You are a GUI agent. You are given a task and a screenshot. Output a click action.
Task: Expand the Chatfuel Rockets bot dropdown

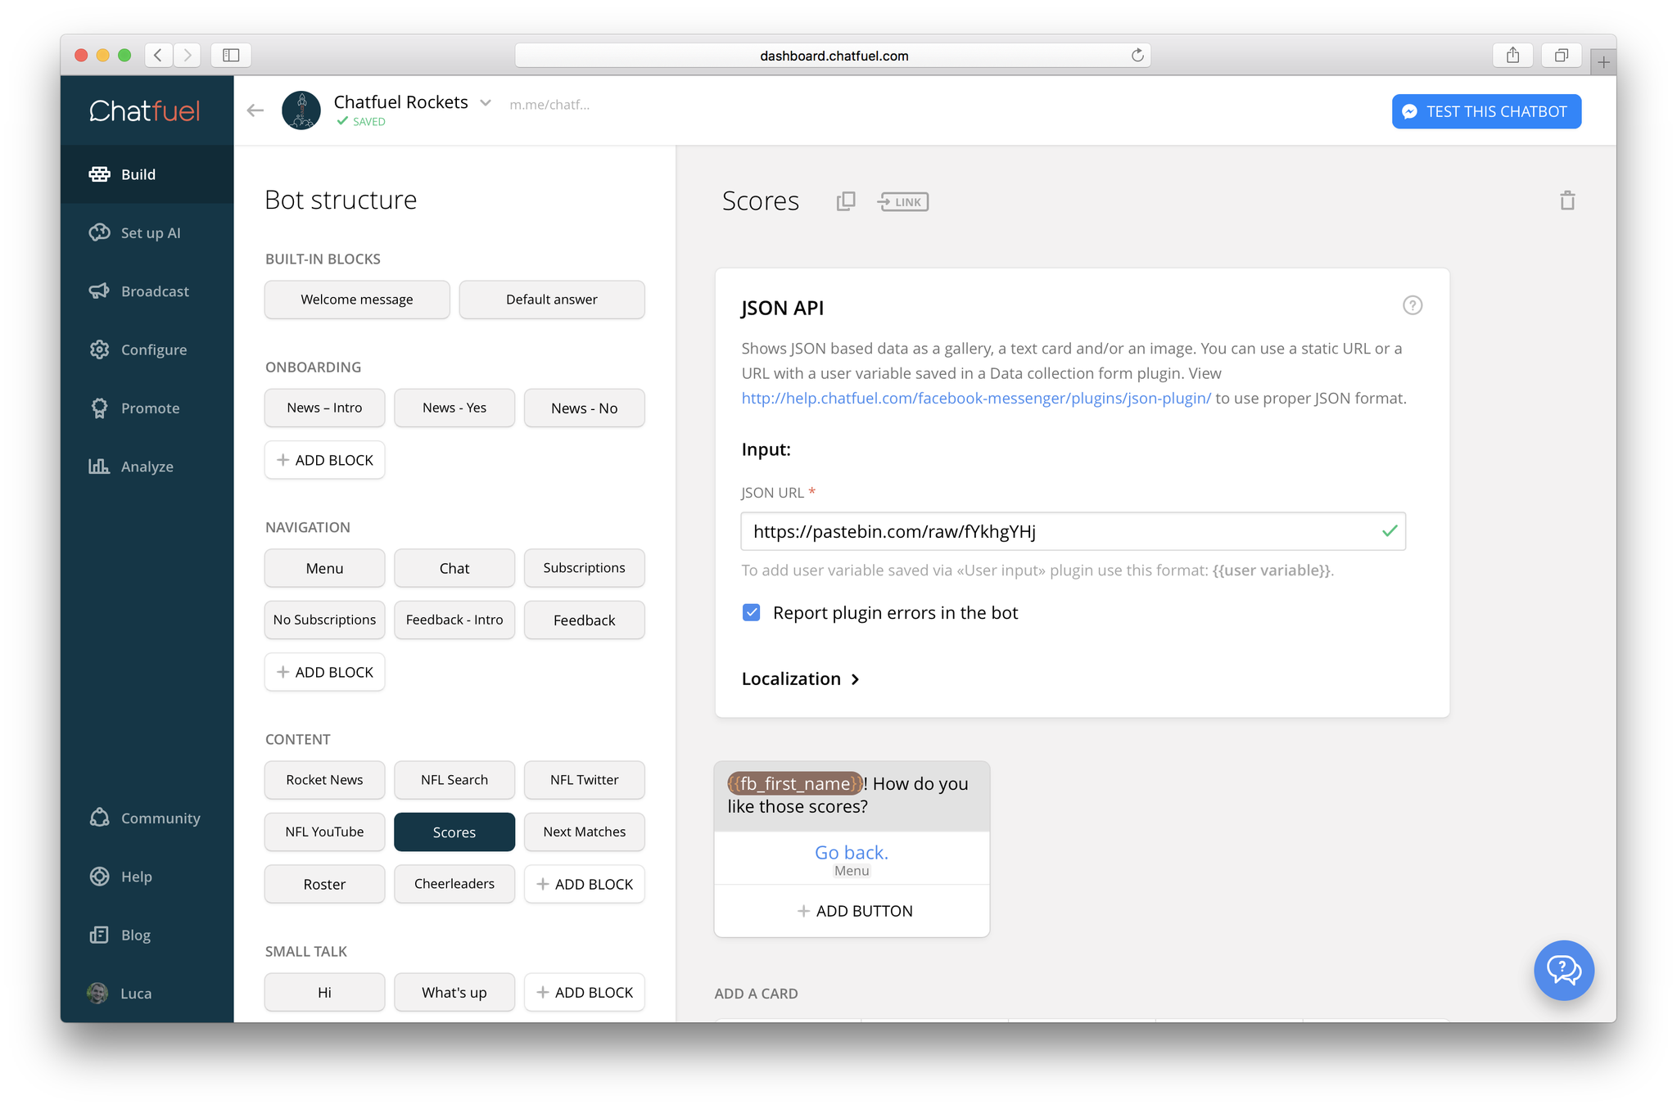pyautogui.click(x=486, y=102)
